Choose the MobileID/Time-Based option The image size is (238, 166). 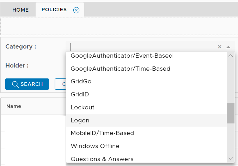coord(102,133)
